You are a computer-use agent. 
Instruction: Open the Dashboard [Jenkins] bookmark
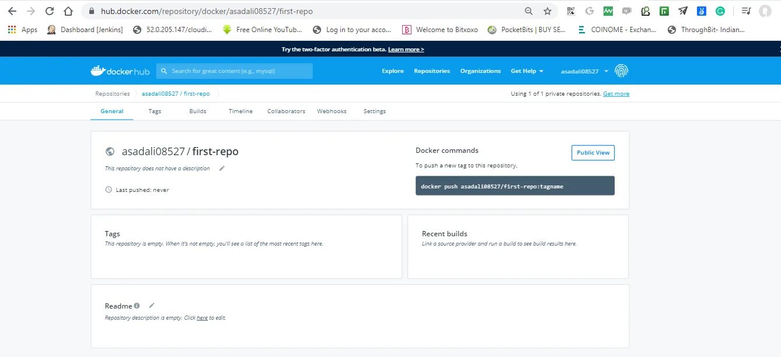pos(85,30)
